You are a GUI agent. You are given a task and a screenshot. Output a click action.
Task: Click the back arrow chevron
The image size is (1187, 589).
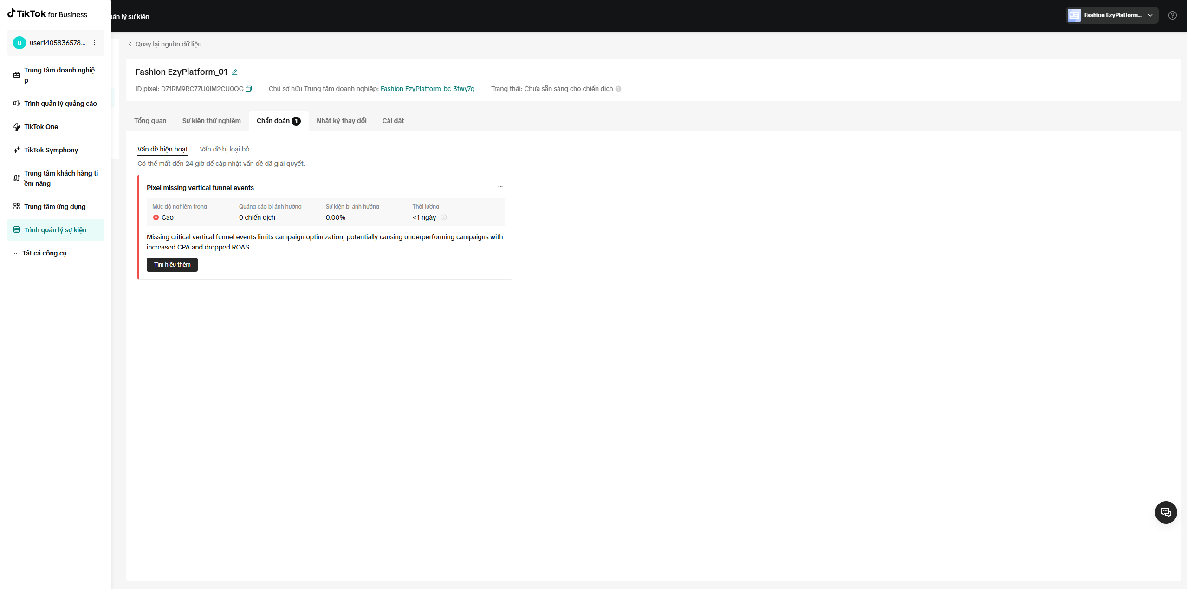[130, 44]
